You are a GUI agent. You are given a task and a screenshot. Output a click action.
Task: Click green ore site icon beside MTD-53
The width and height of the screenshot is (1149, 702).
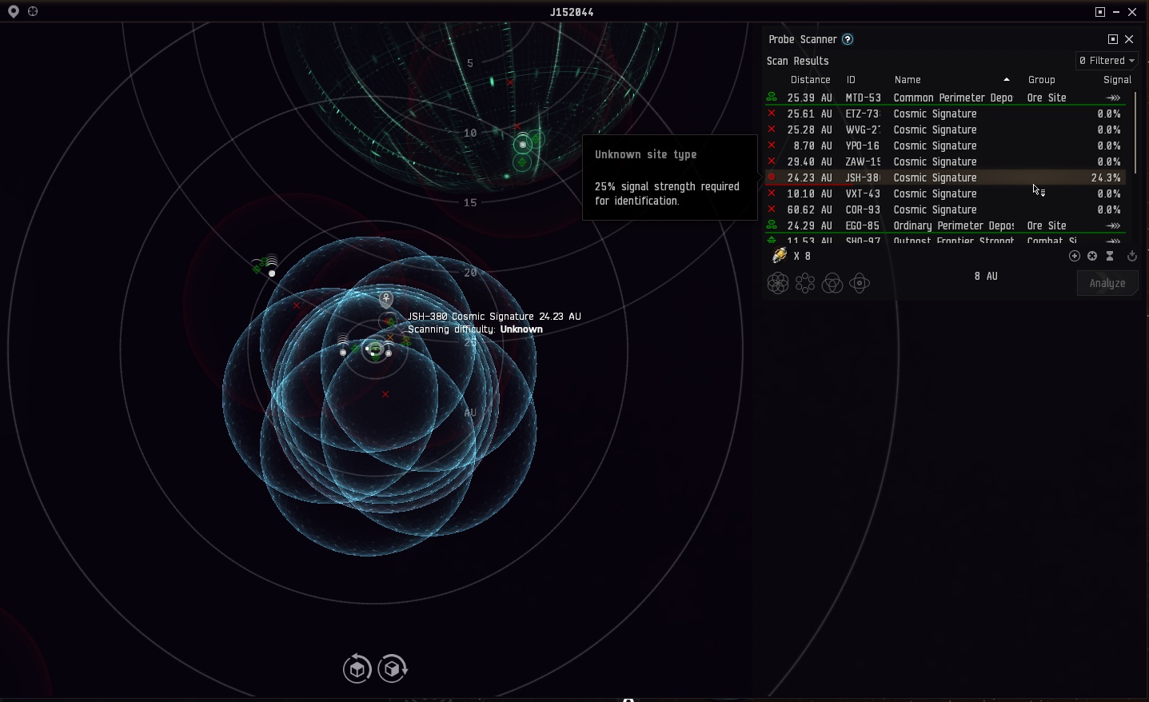tap(772, 98)
